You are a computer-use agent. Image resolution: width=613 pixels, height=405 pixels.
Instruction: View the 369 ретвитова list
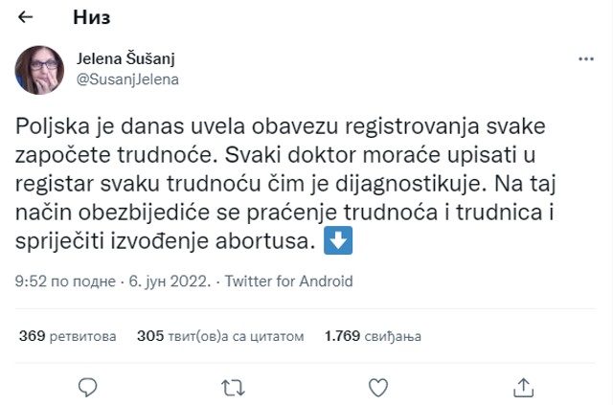pos(67,336)
